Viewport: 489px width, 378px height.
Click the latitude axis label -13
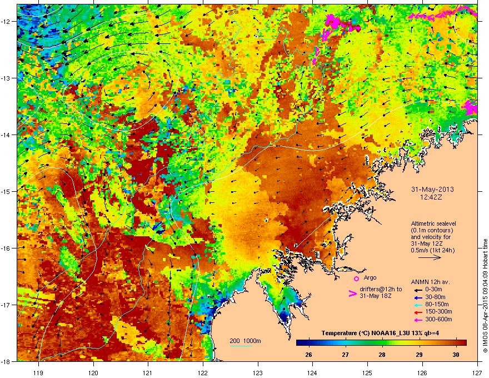(6, 78)
